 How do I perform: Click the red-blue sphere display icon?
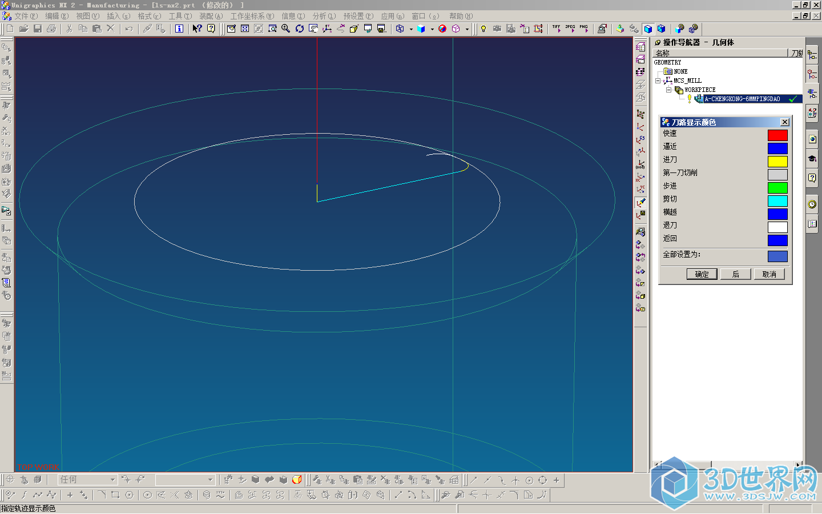coord(442,29)
